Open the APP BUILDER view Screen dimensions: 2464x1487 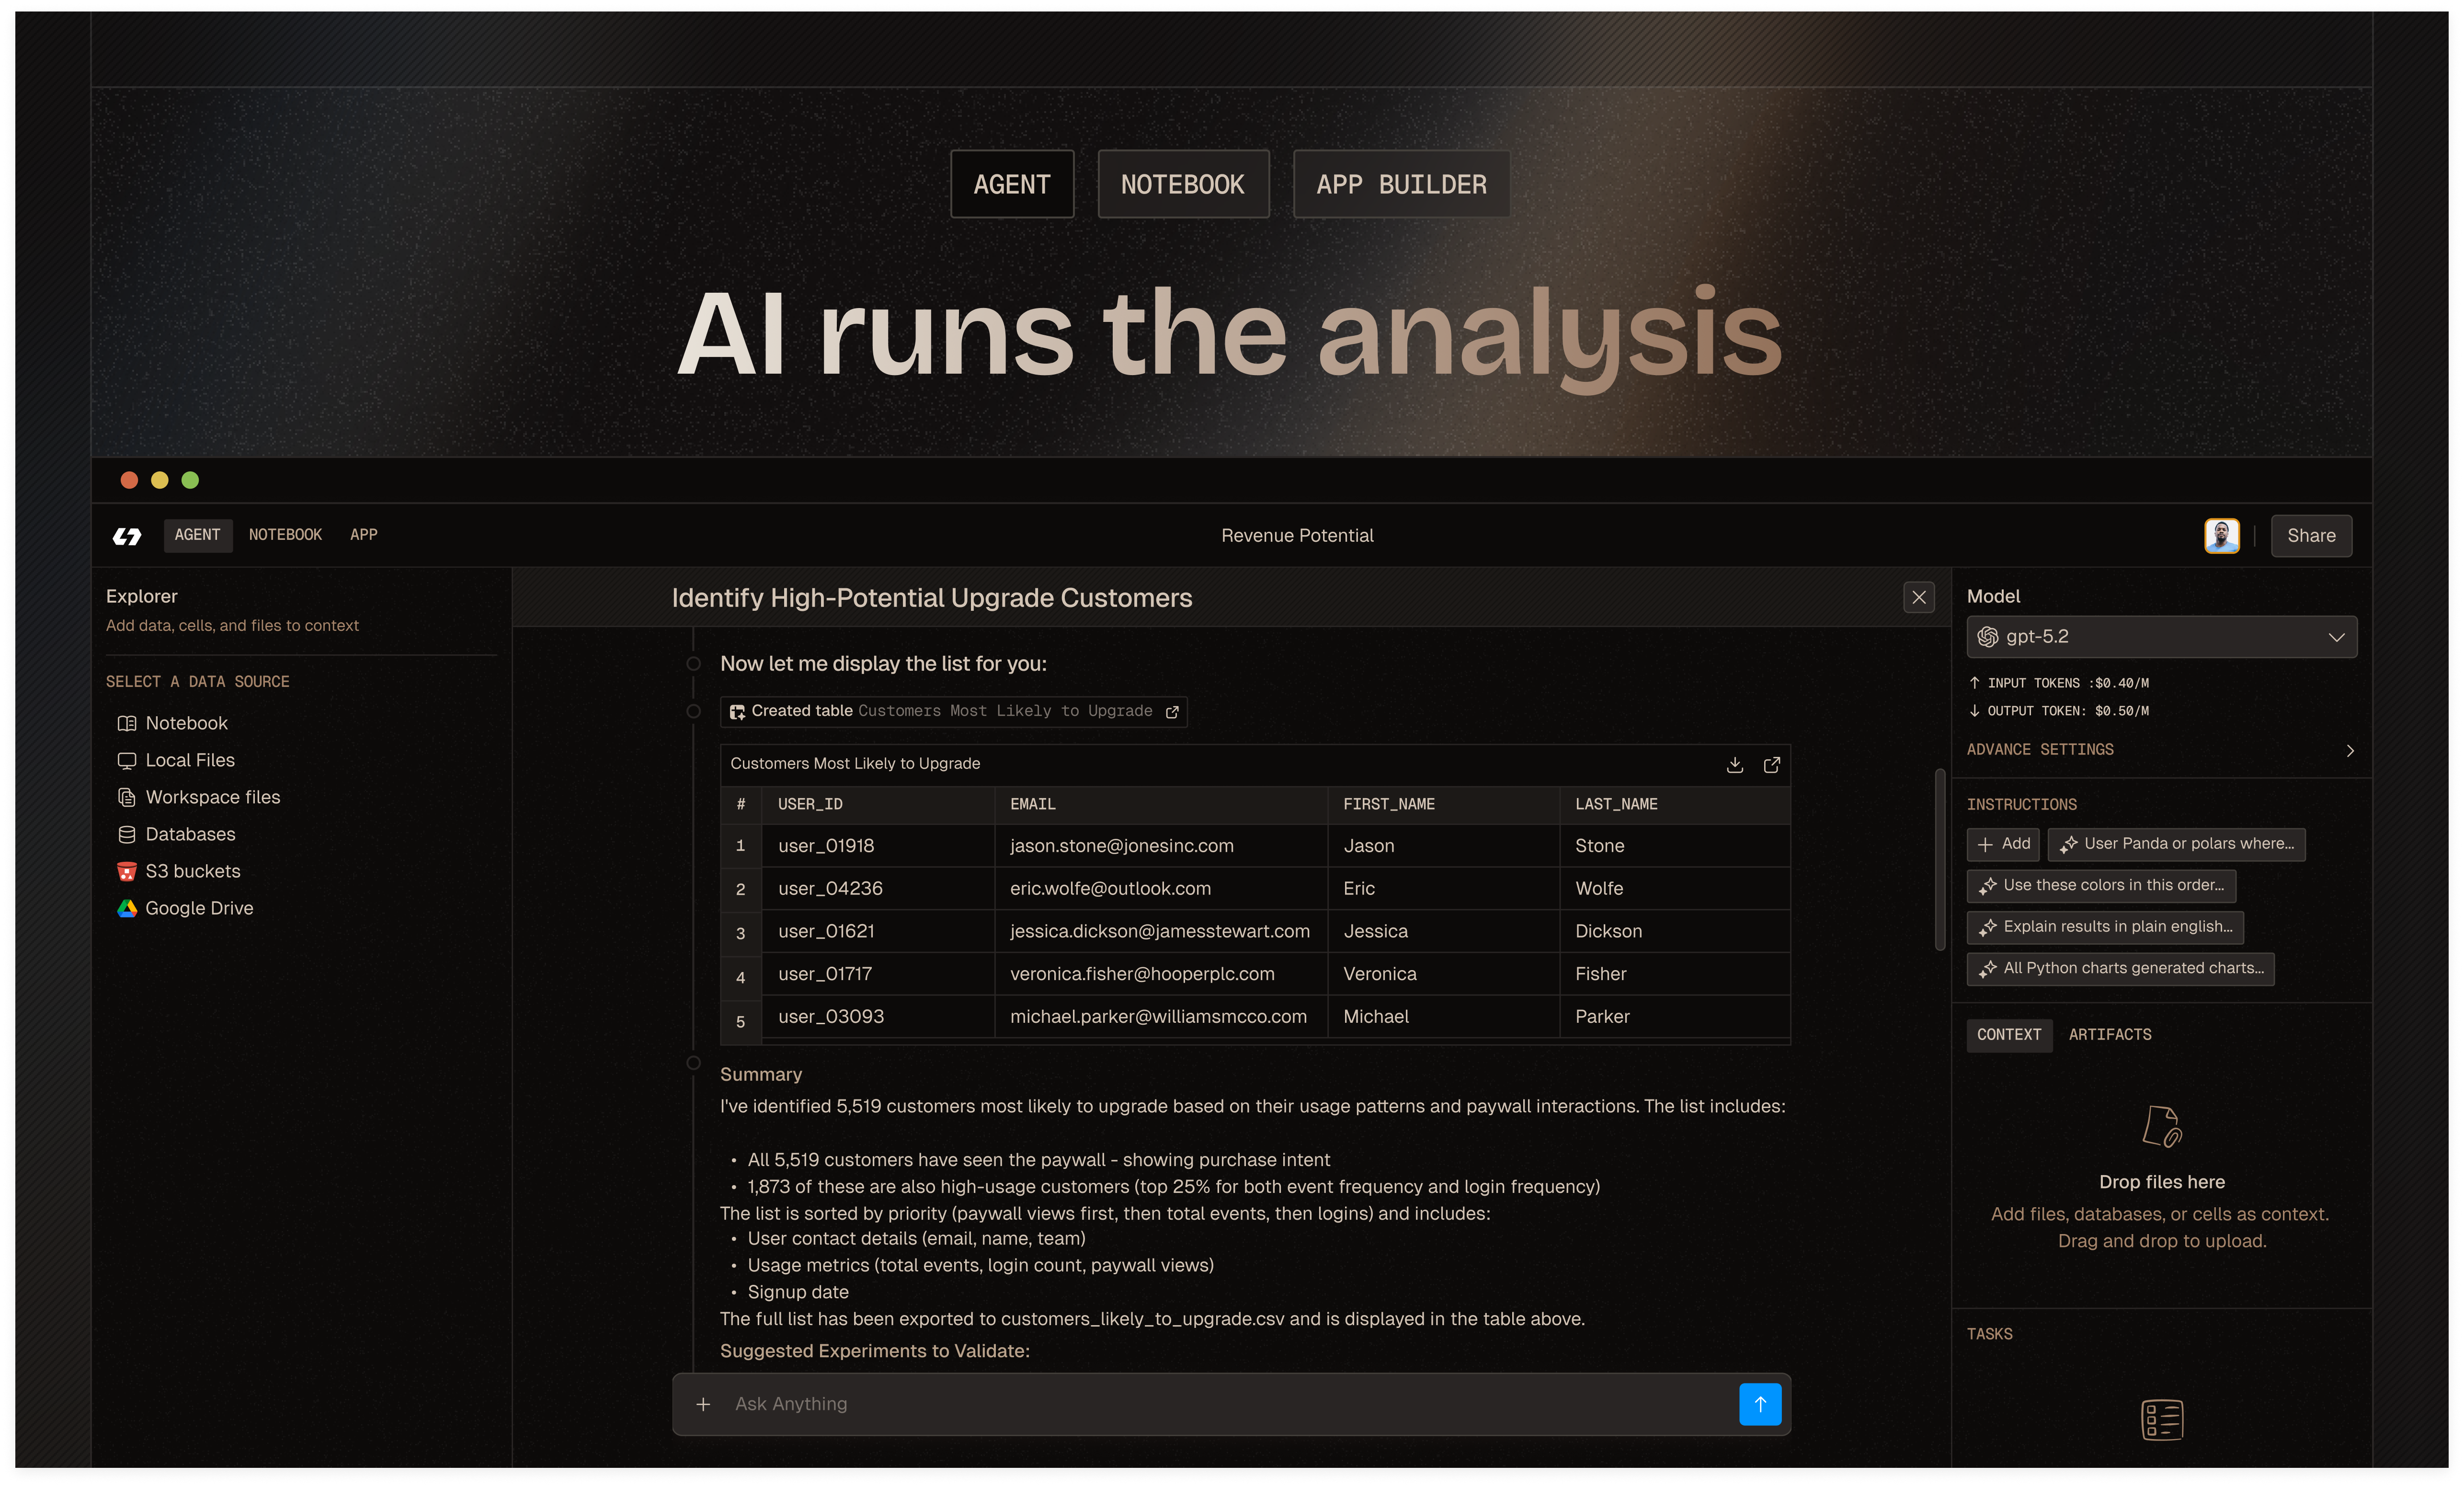coord(1400,184)
